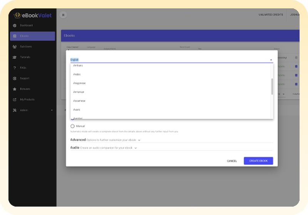Click the language list scrollbar thumb

pyautogui.click(x=272, y=86)
